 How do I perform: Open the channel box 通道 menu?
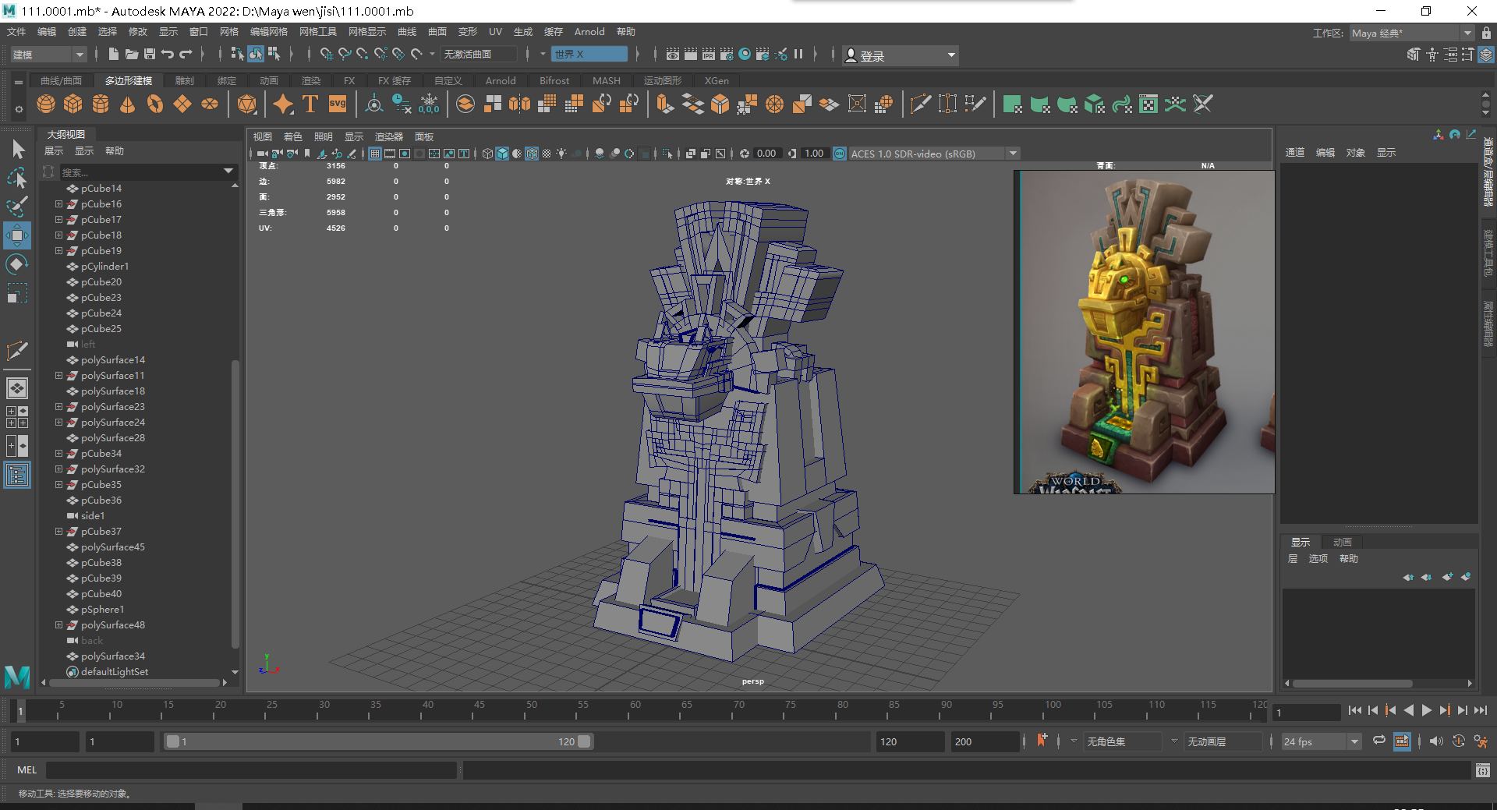pos(1294,152)
